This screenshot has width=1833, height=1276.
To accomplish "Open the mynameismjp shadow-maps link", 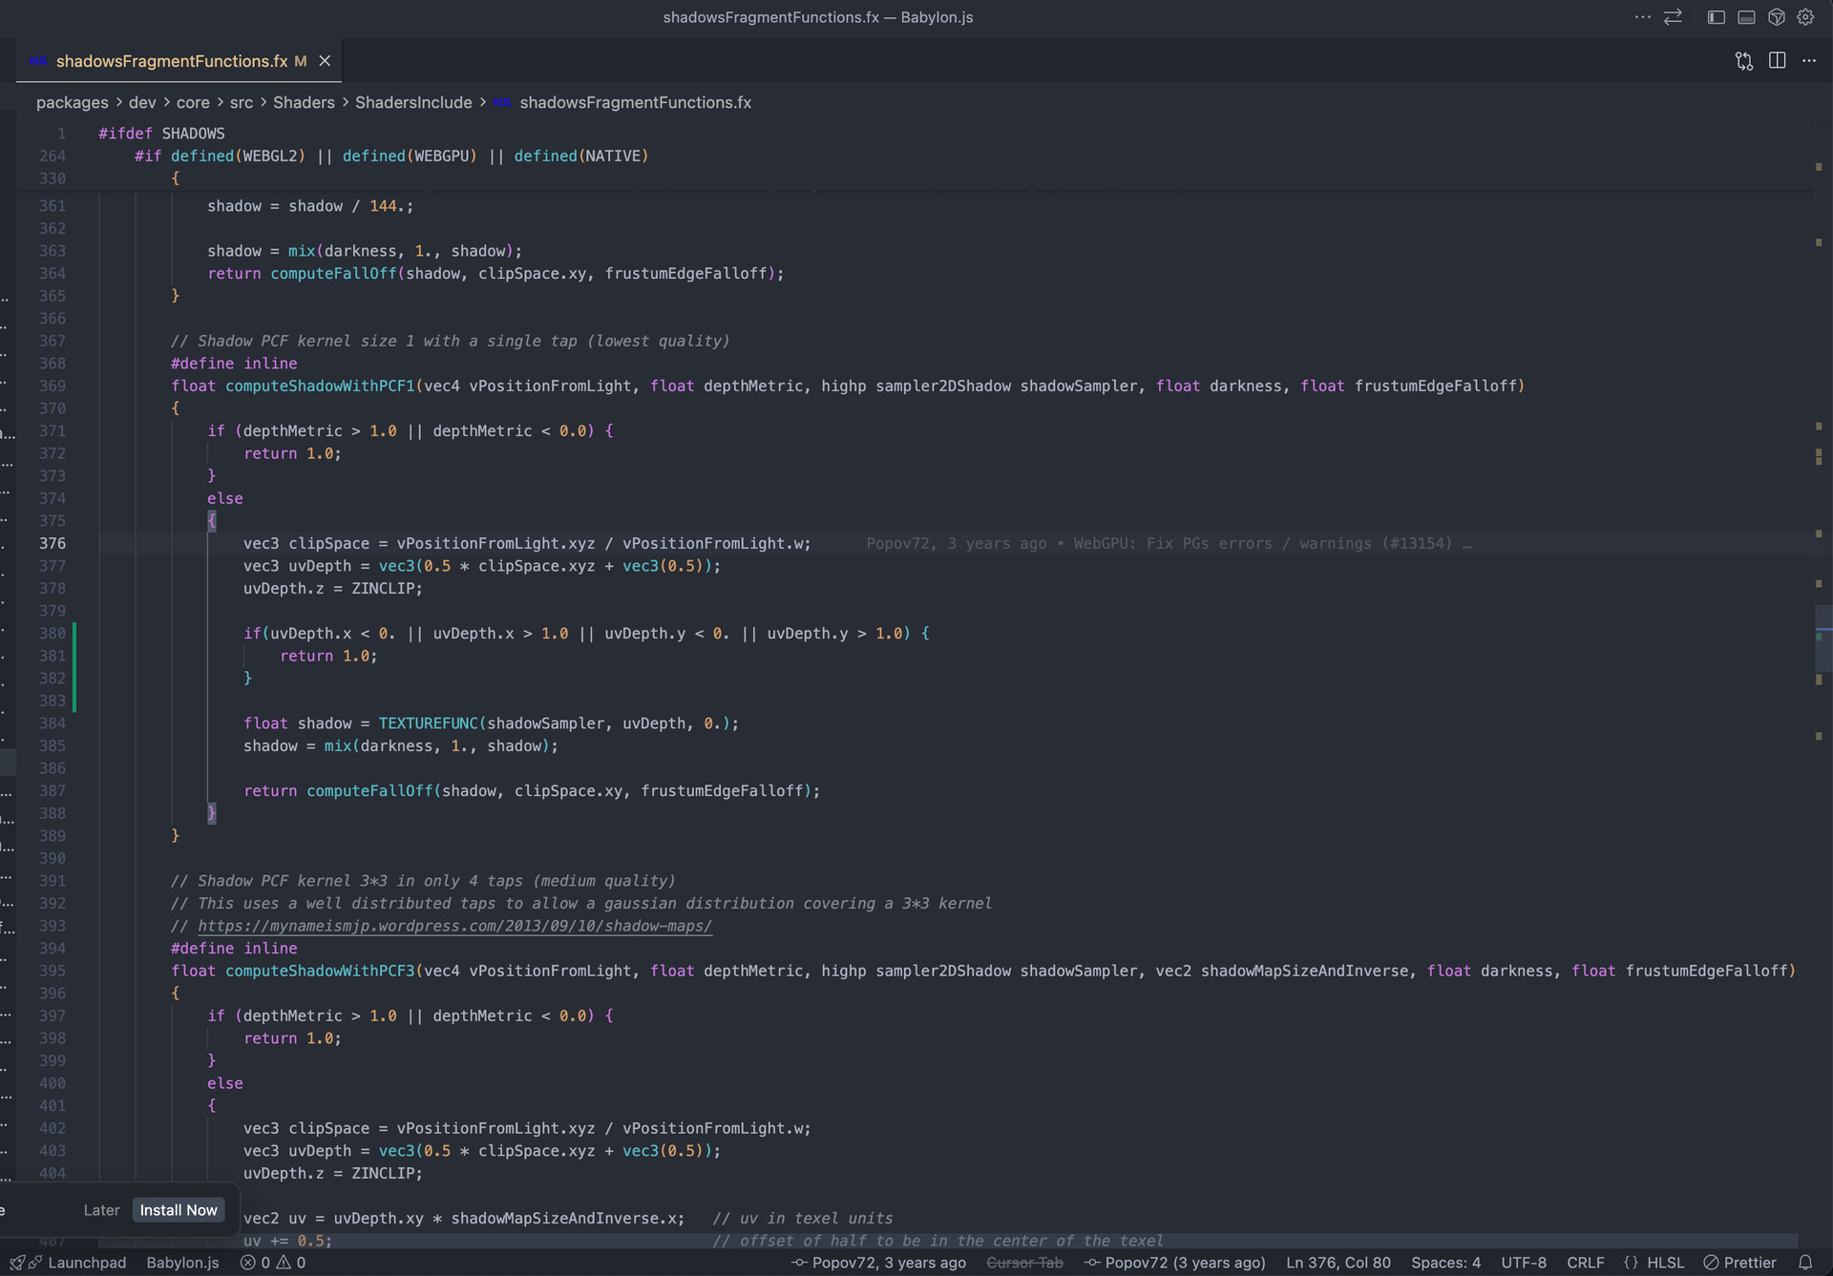I will tap(454, 926).
